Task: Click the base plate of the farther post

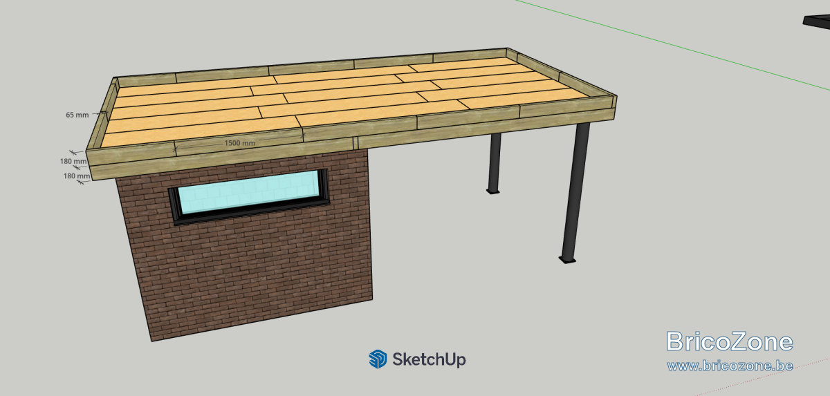Action: [492, 191]
